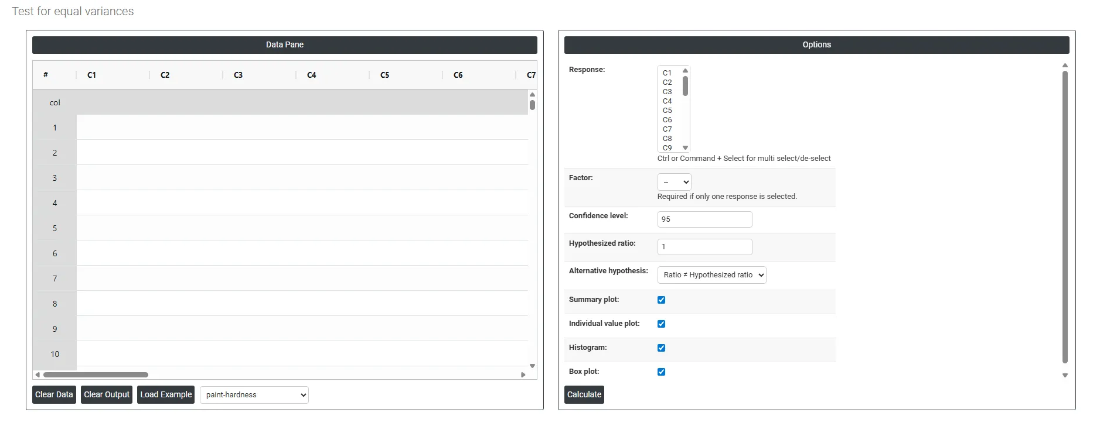The height and width of the screenshot is (433, 1100).
Task: Click the Response list scroll-up arrow
Action: pyautogui.click(x=685, y=70)
